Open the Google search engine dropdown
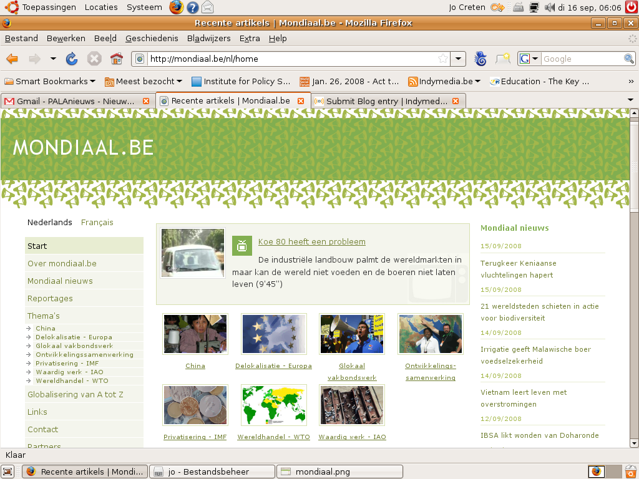The width and height of the screenshot is (639, 479). click(529, 59)
